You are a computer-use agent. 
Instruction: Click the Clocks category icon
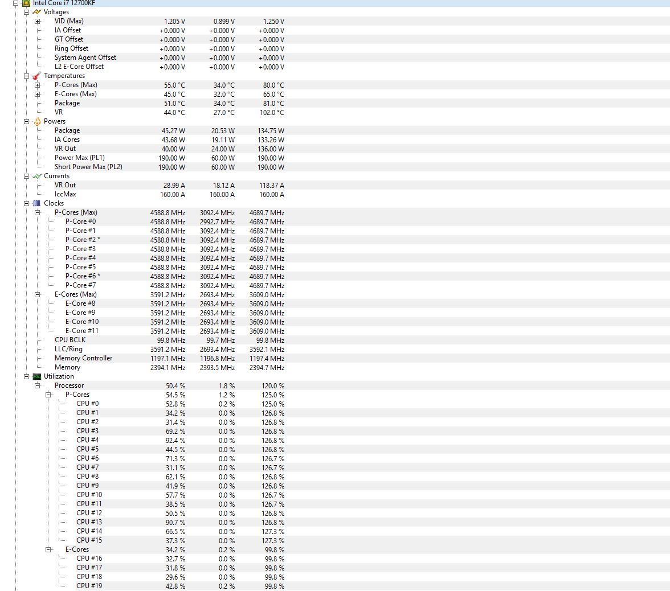point(37,203)
